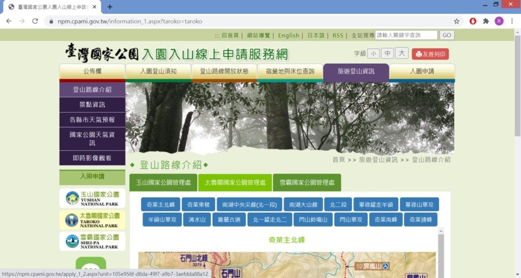Screen dimensions: 521x278
Task: Open the RSS link
Action: point(338,35)
